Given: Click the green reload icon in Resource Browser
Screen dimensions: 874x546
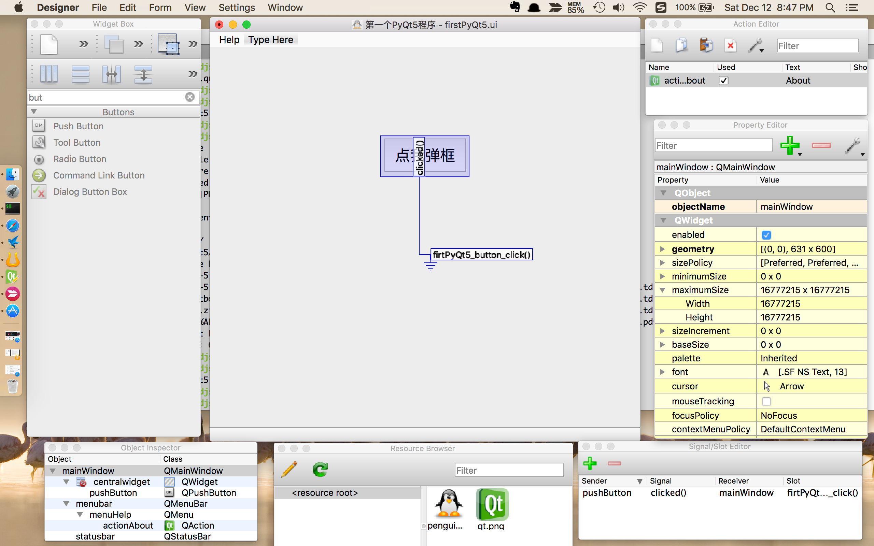Looking at the screenshot, I should 320,470.
